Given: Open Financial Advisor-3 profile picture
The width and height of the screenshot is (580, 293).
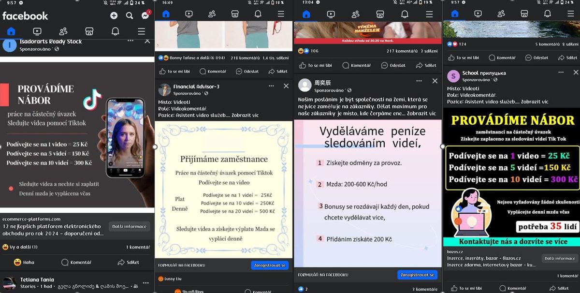Looking at the screenshot, I should pos(164,90).
